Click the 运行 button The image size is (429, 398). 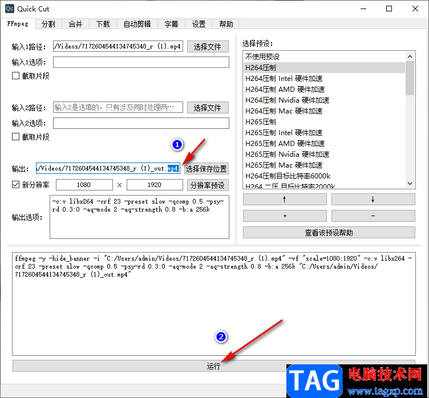coord(214,365)
